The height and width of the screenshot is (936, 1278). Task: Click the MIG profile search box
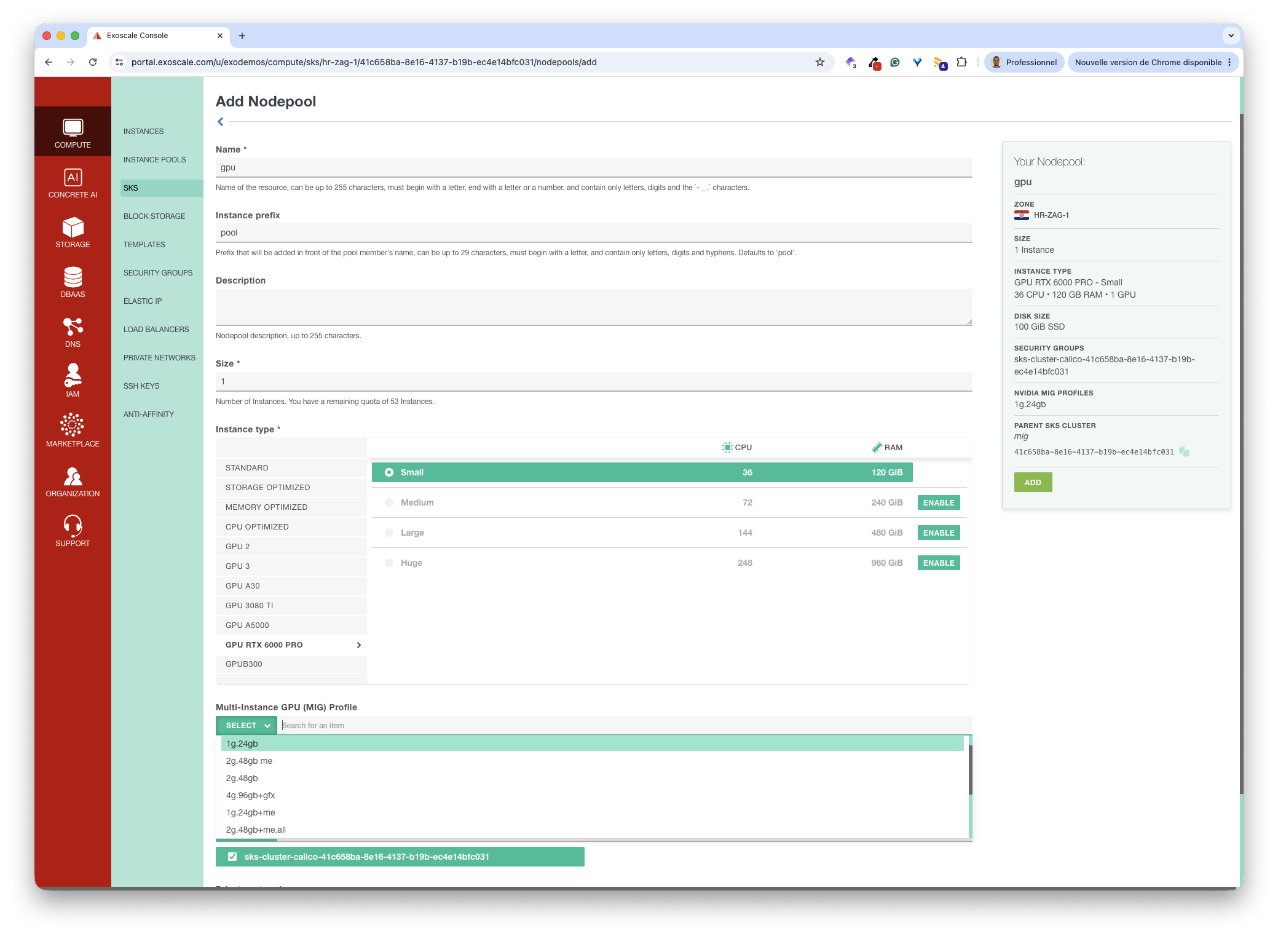tap(625, 726)
